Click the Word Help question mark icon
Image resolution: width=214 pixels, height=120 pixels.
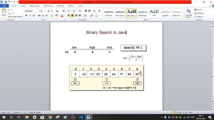coord(213,6)
